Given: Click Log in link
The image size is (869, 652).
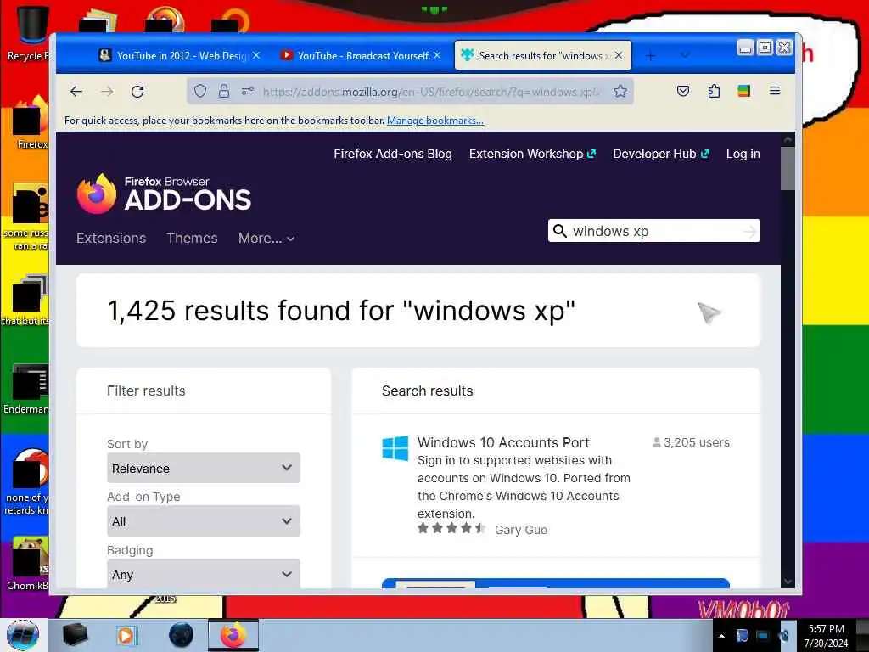Looking at the screenshot, I should pos(743,155).
